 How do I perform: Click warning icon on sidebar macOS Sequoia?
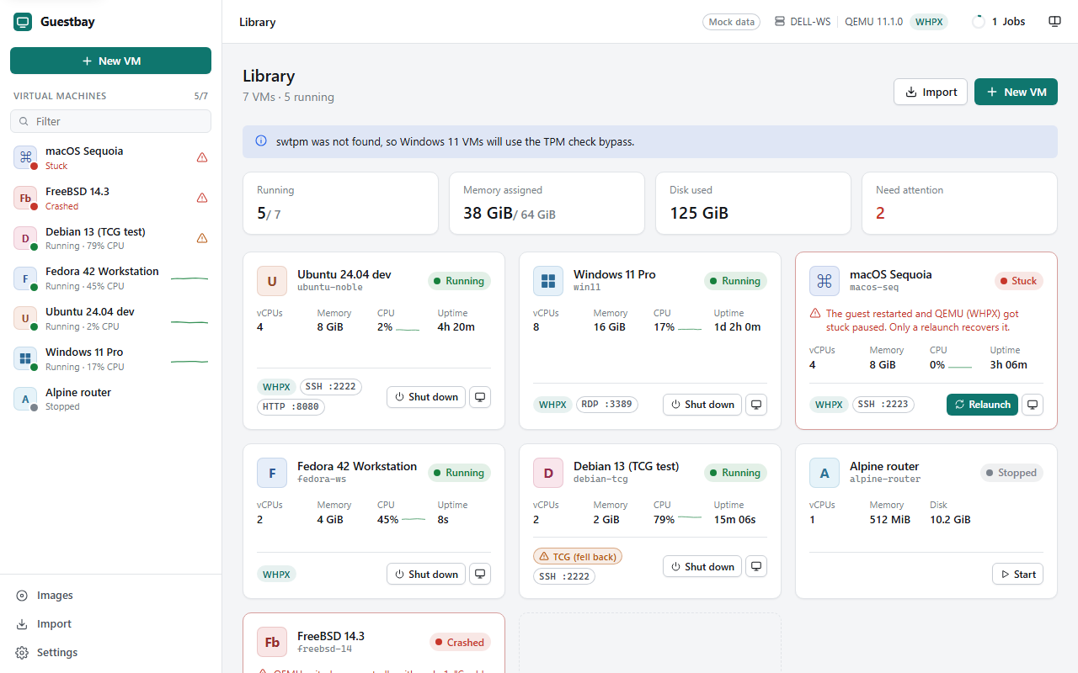(x=202, y=157)
